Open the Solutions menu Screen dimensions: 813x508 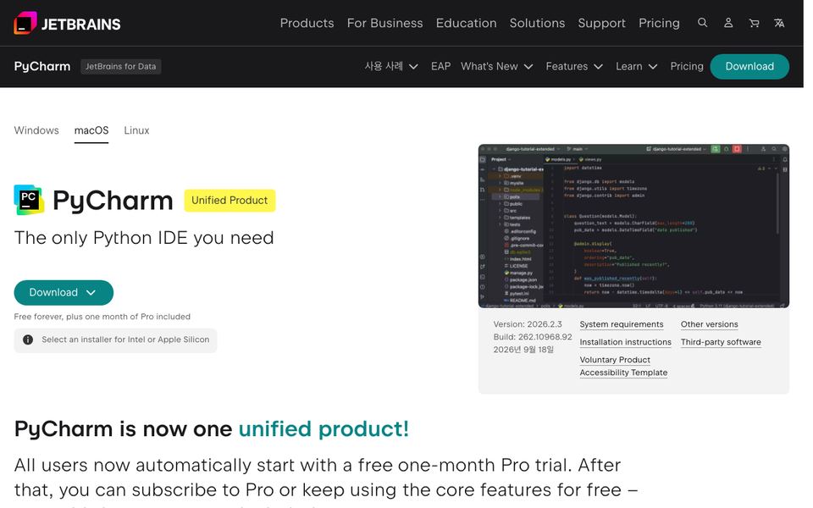tap(537, 24)
